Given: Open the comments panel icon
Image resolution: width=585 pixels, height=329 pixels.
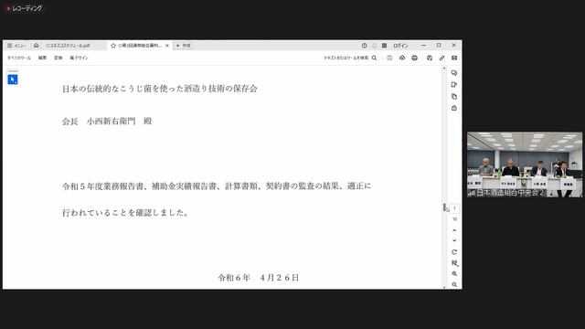Looking at the screenshot, I should click(x=454, y=73).
